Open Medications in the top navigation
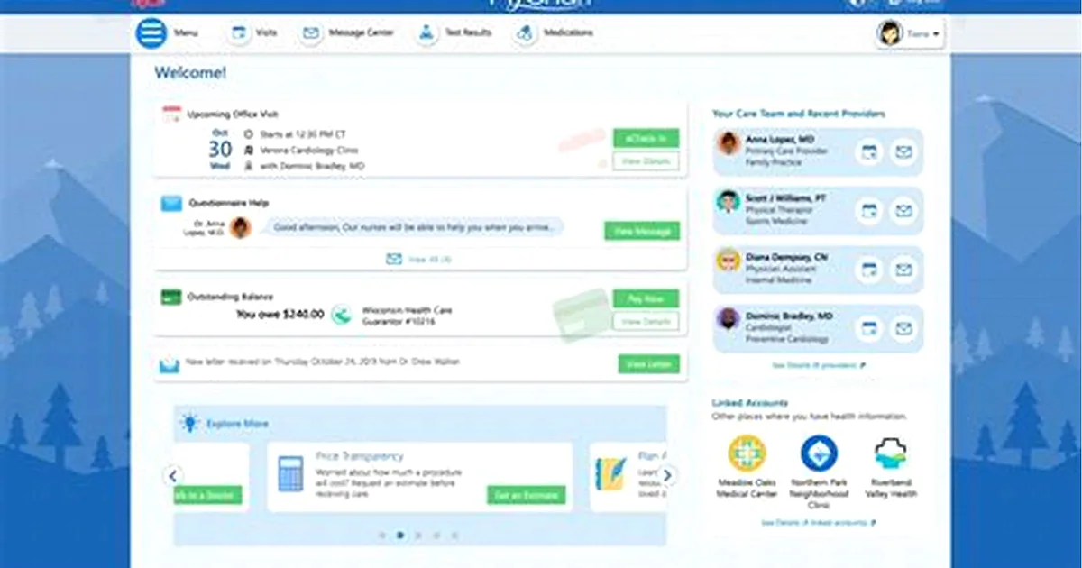This screenshot has height=568, width=1082. (x=555, y=33)
